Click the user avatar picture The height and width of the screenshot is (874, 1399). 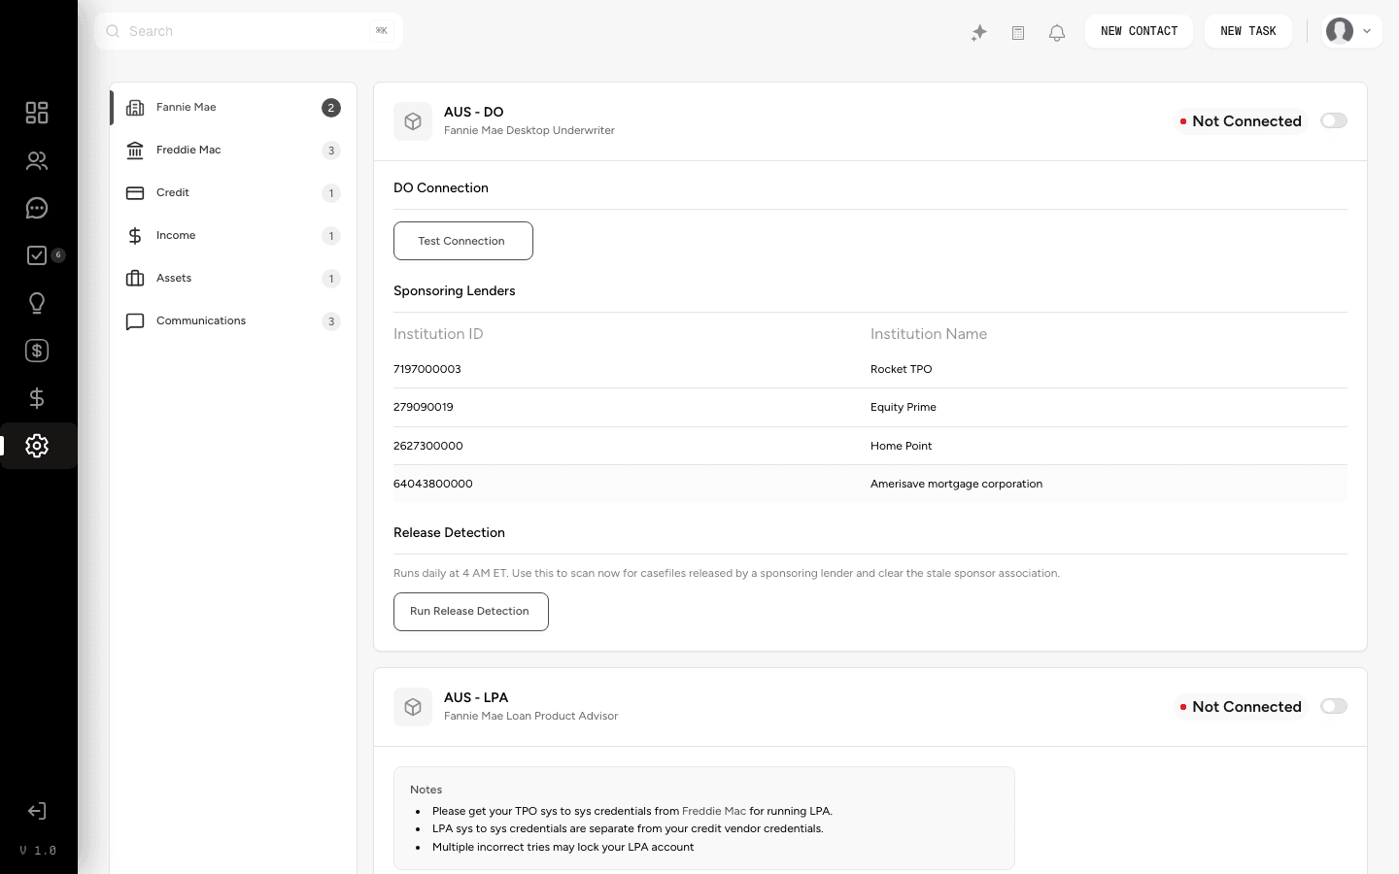click(x=1340, y=31)
